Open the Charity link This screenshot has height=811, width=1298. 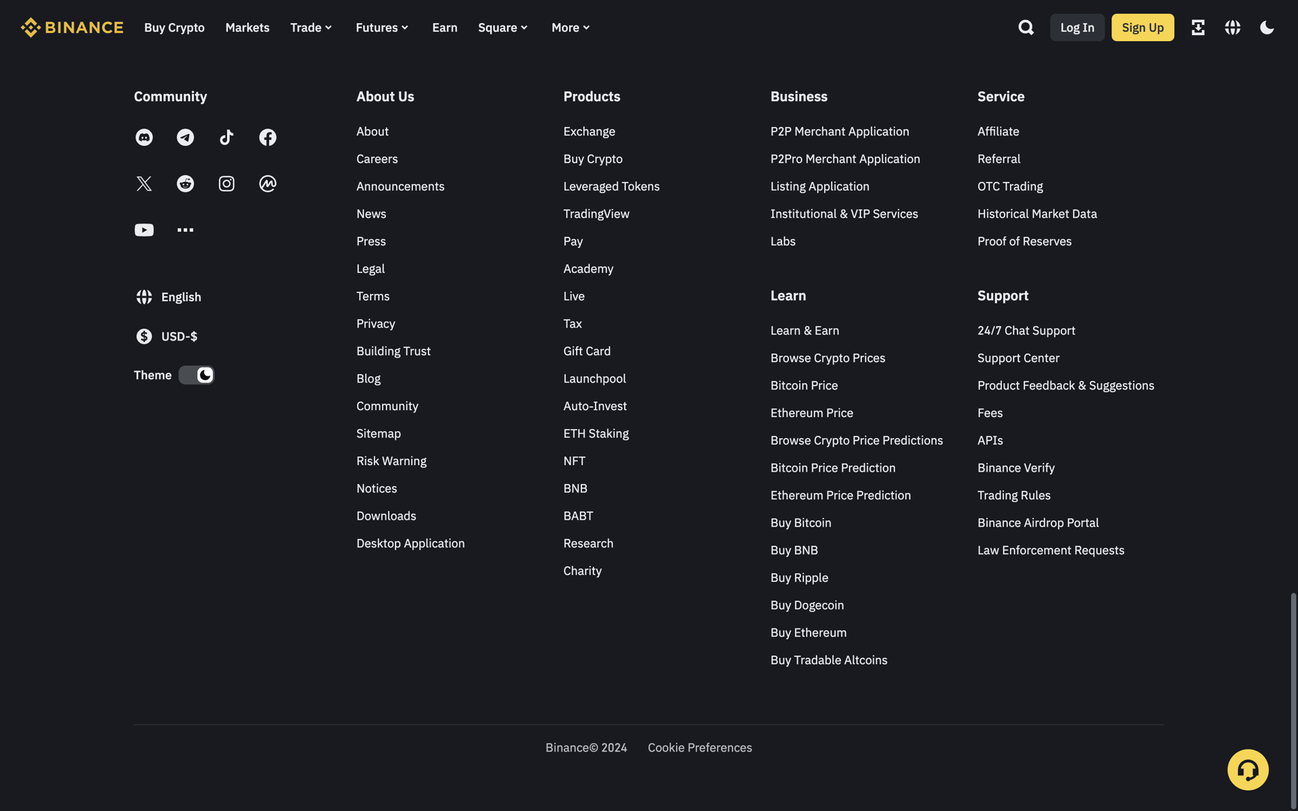(582, 571)
